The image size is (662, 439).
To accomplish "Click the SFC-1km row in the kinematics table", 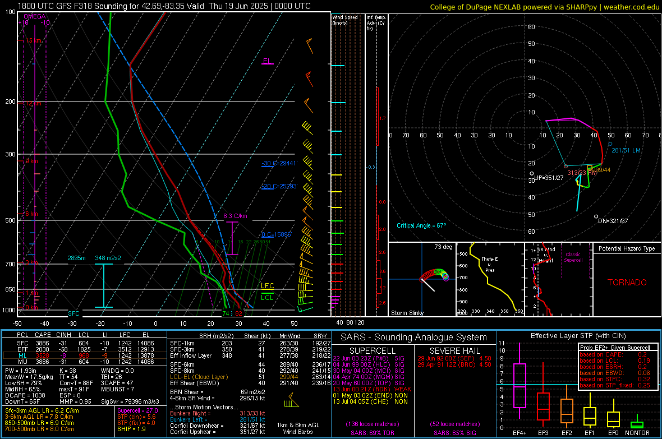I will click(x=250, y=343).
